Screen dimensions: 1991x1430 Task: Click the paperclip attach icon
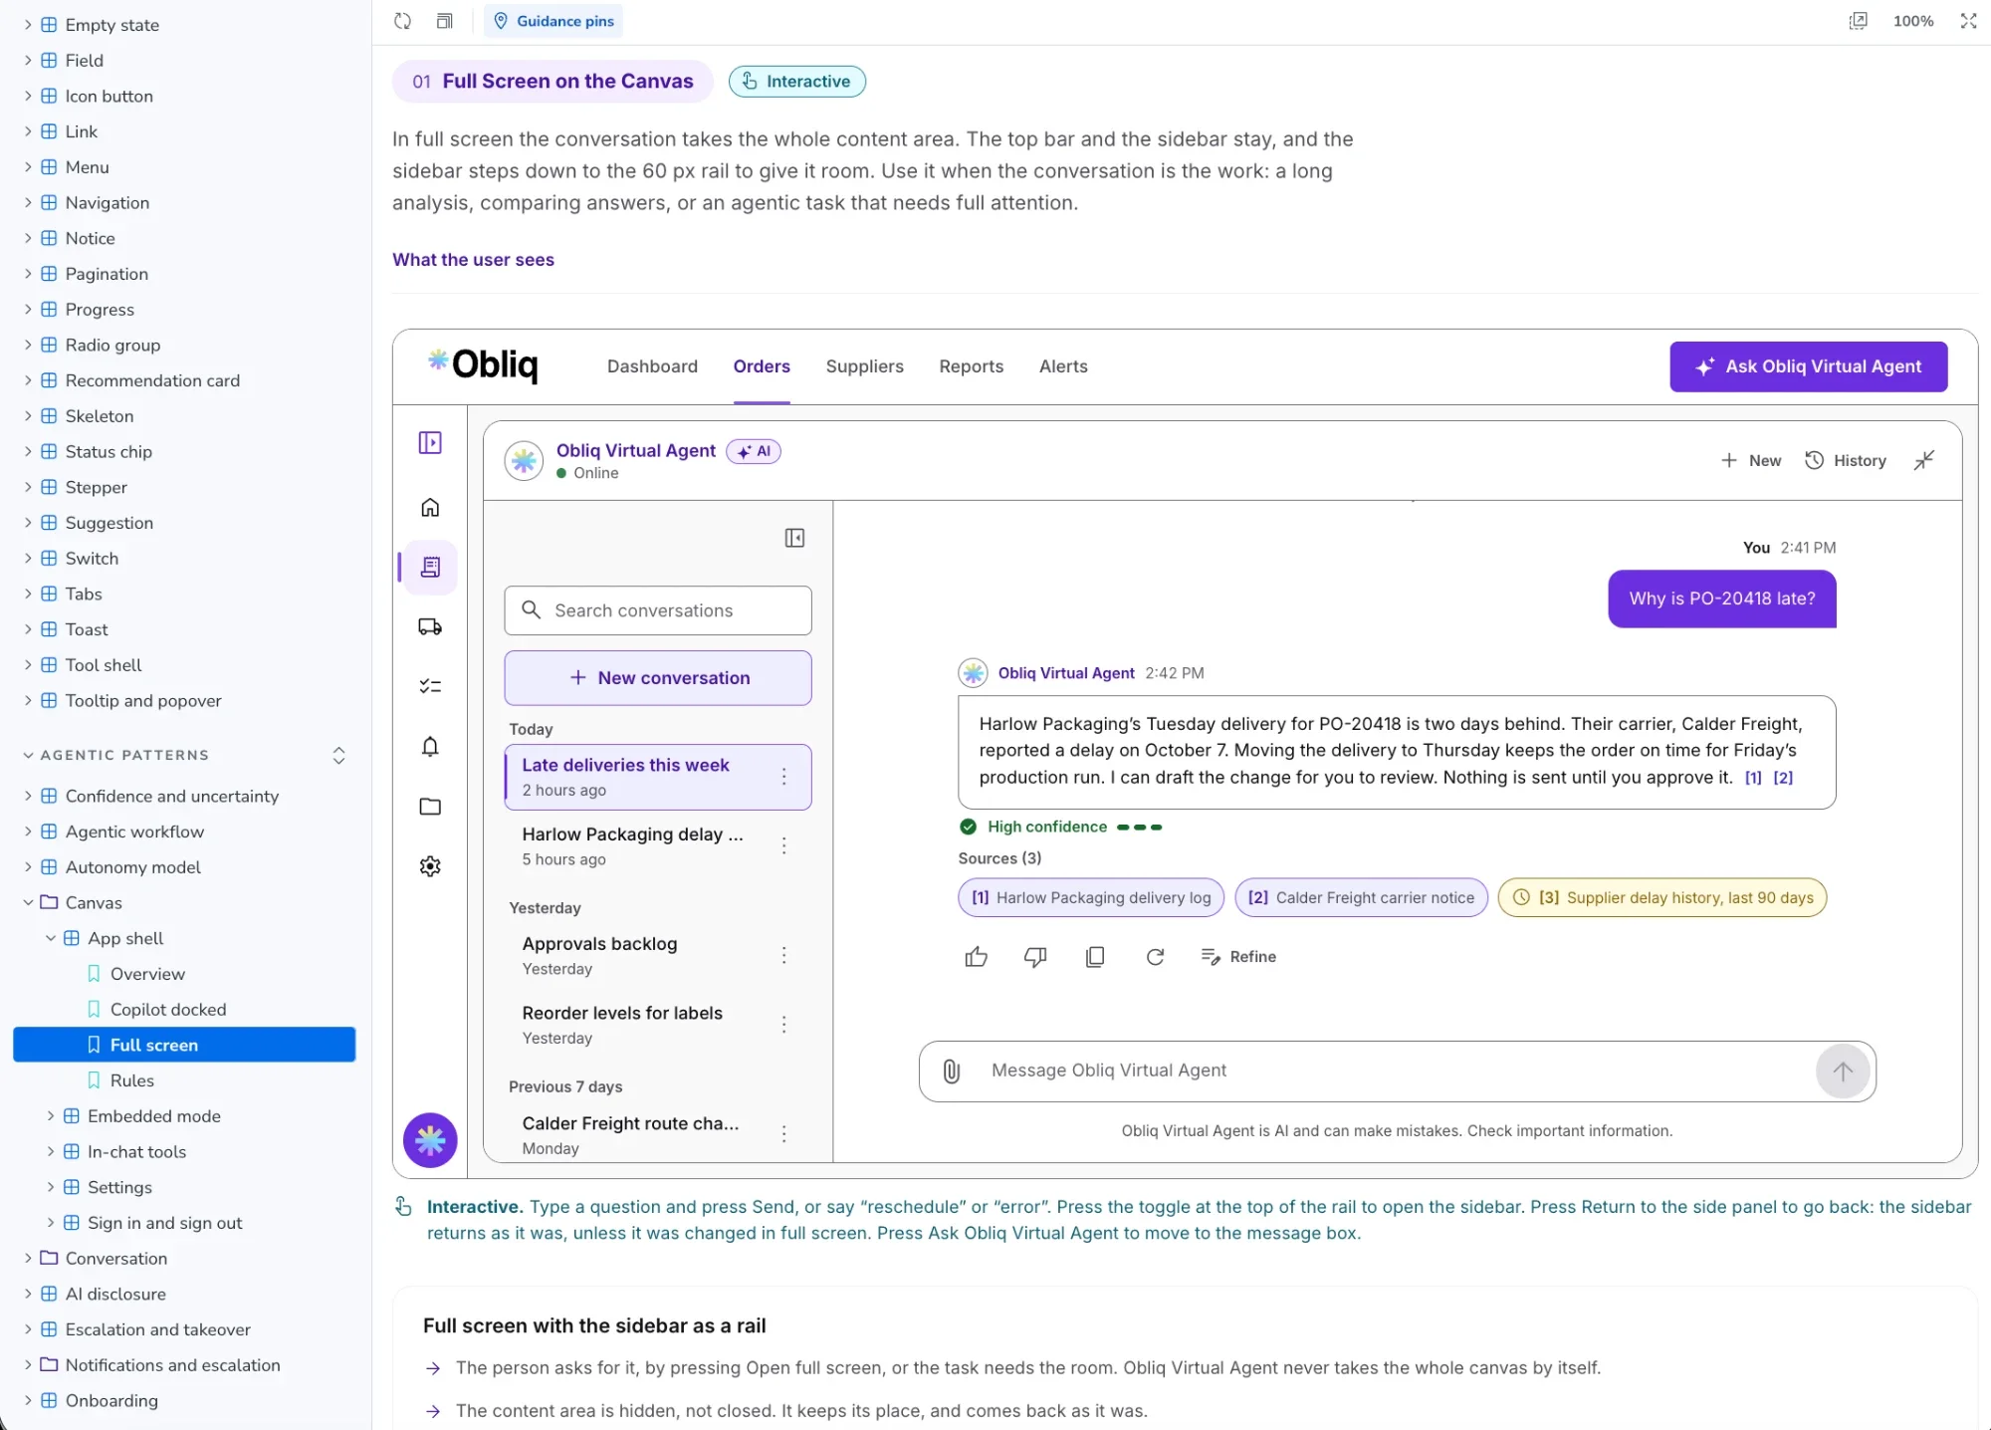coord(952,1071)
